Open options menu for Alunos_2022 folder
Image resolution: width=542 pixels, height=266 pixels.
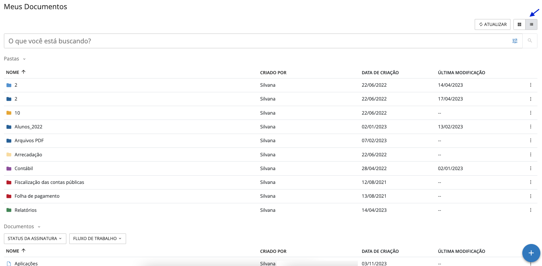[x=531, y=127]
